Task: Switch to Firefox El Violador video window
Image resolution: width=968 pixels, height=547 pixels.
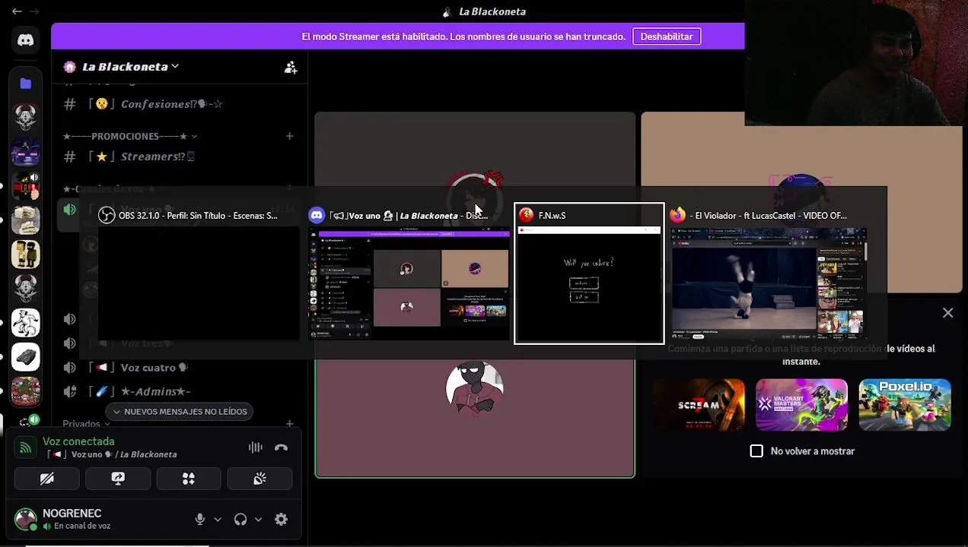Action: (x=769, y=273)
